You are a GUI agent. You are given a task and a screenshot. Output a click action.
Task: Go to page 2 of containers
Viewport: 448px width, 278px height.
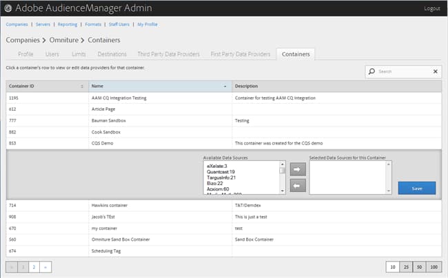pos(34,267)
